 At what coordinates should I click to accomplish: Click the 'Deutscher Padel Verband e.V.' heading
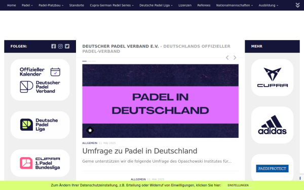(121, 46)
